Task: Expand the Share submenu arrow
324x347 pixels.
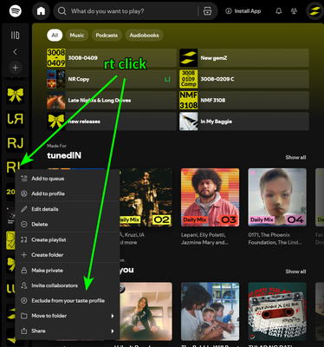Action: [113, 331]
